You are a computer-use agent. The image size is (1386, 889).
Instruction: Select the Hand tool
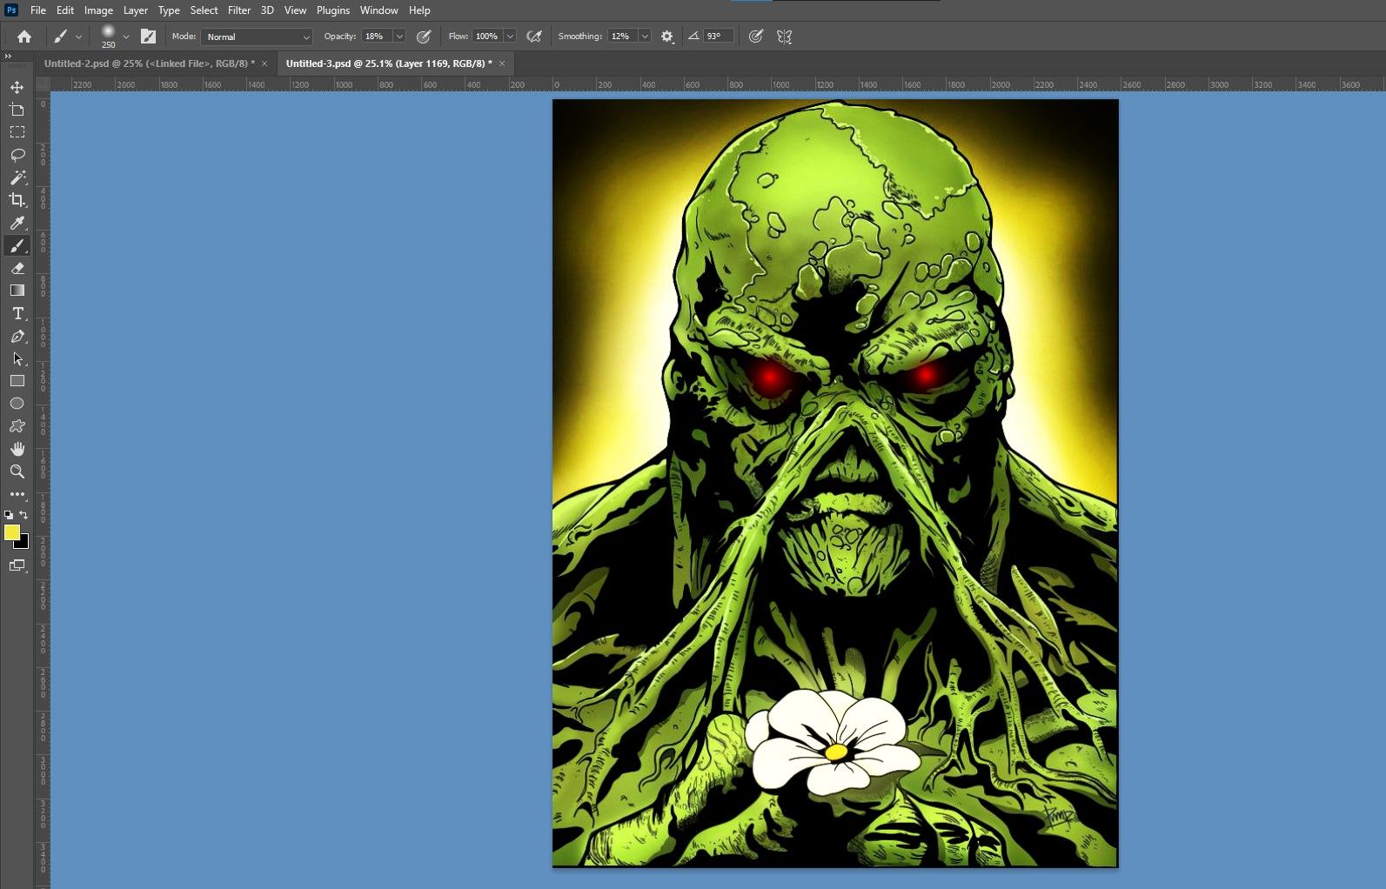[x=17, y=449]
